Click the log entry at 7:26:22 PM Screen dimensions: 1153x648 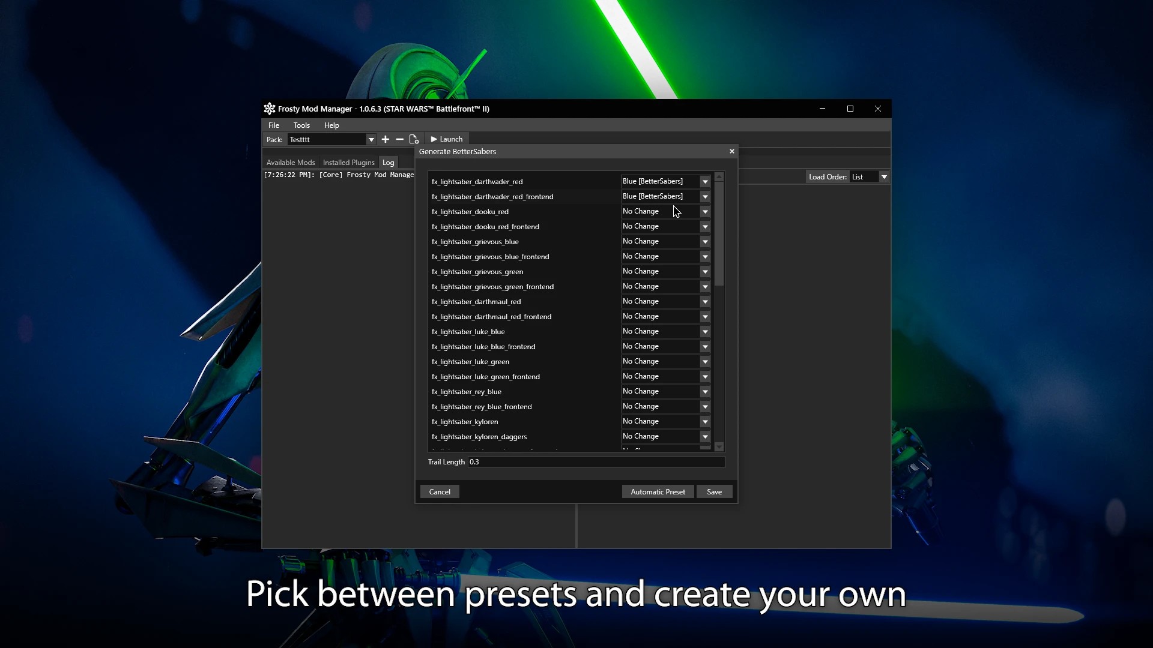[x=339, y=175]
